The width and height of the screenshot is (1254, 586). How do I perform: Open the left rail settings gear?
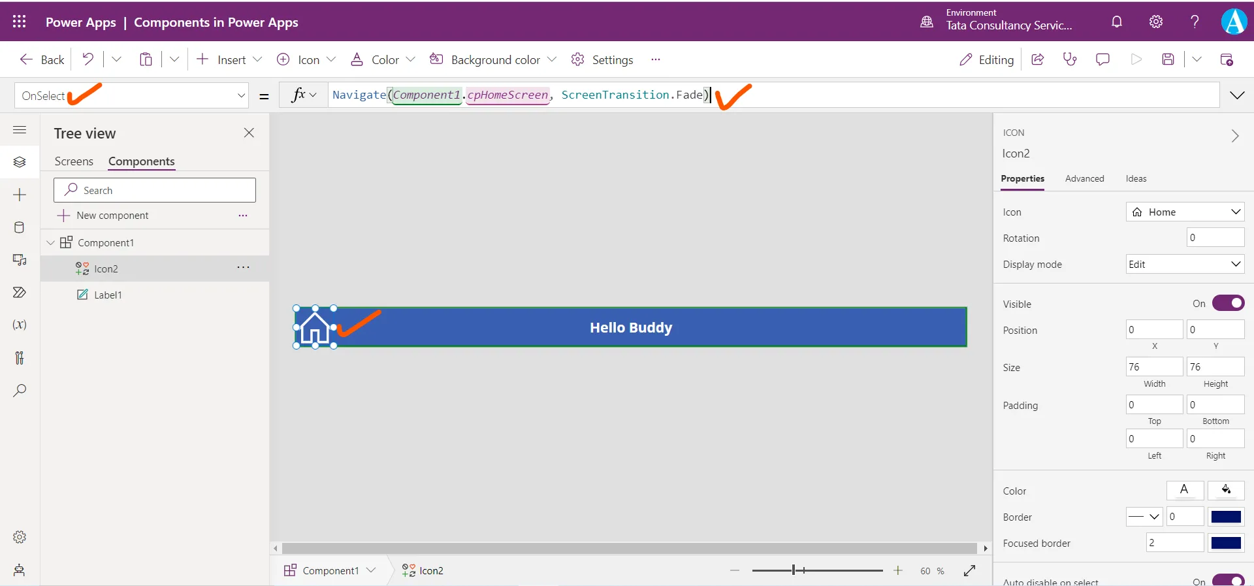20,537
